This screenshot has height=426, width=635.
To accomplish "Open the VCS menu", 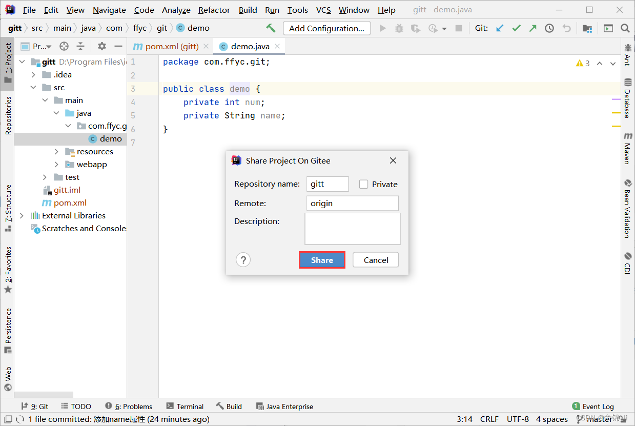I will click(x=323, y=10).
